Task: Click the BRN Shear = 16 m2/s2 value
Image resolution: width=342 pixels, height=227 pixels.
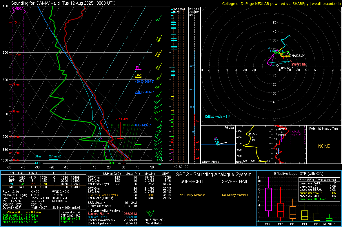Action: [112, 203]
